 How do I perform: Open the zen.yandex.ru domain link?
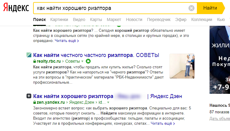(51, 103)
